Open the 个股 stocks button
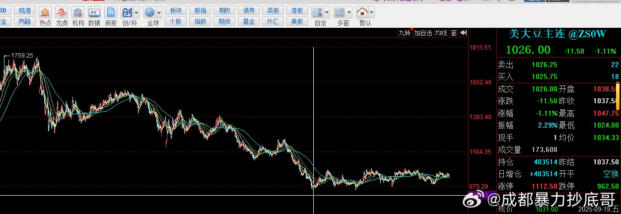Image resolution: width=621 pixels, height=214 pixels. (176, 21)
